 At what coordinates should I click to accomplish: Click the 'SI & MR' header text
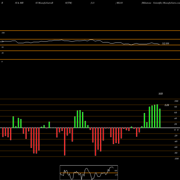click(x=19, y=3)
